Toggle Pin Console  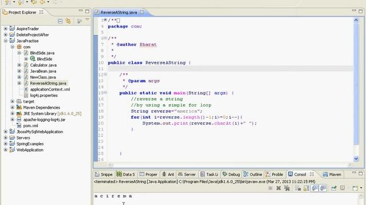point(334,188)
